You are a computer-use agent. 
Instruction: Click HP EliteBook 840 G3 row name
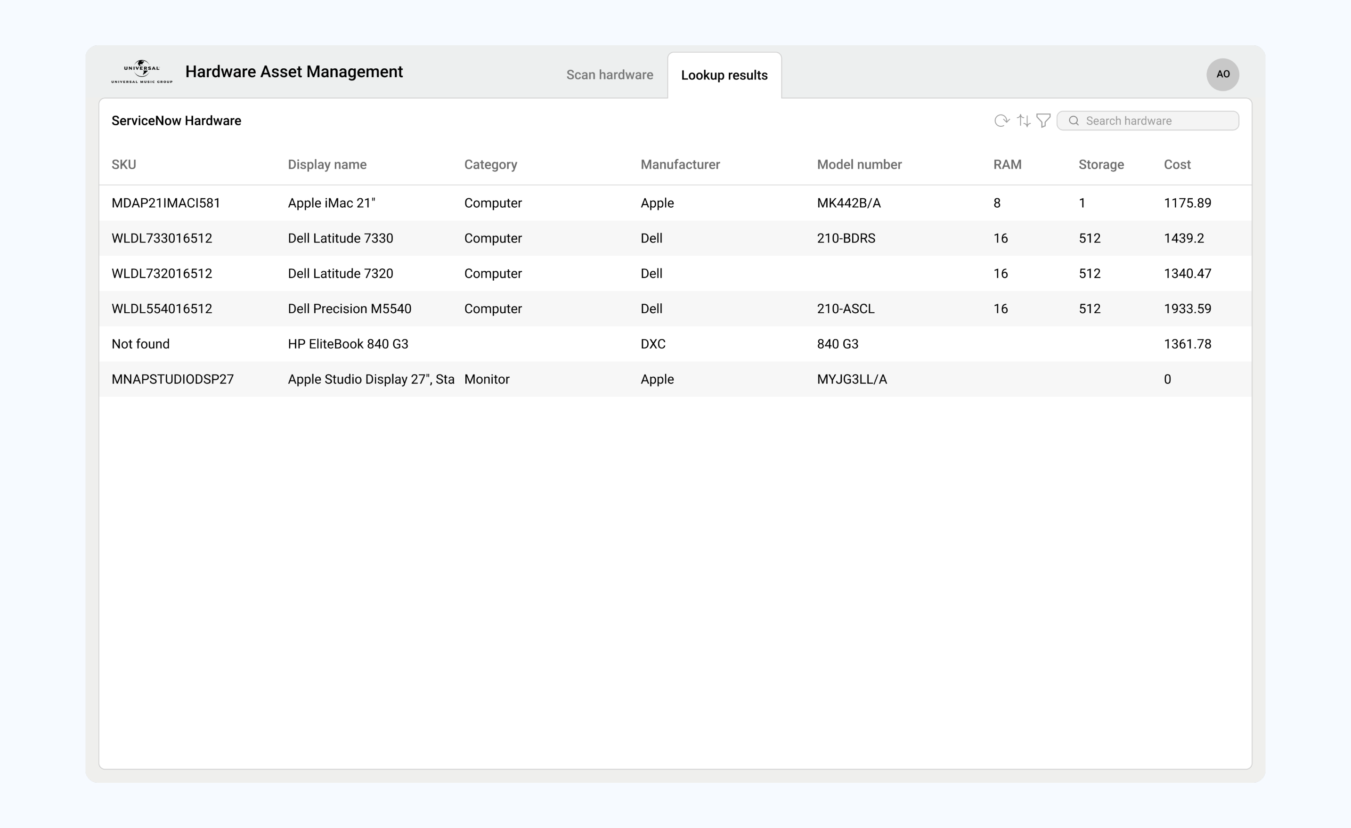pos(348,344)
